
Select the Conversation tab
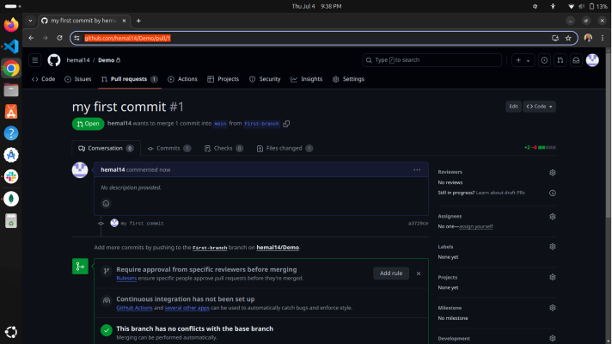(106, 149)
